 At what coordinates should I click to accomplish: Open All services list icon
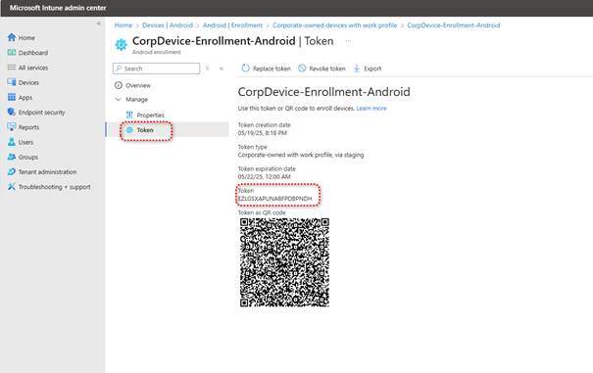pos(12,68)
